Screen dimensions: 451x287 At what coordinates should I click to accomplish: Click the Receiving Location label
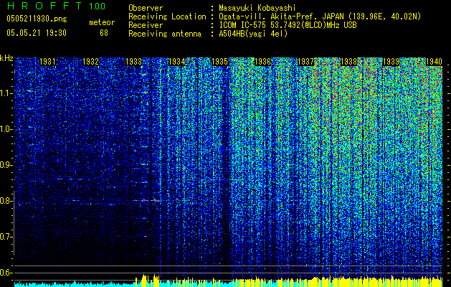pos(167,17)
